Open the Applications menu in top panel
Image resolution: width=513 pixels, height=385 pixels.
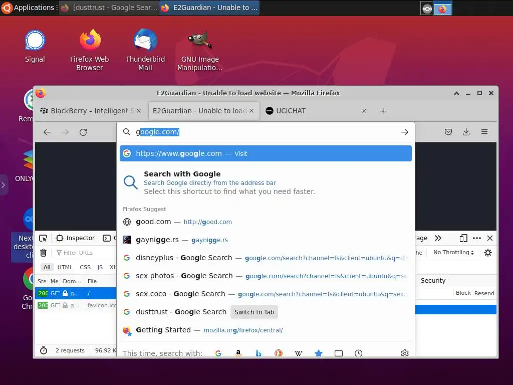[29, 8]
